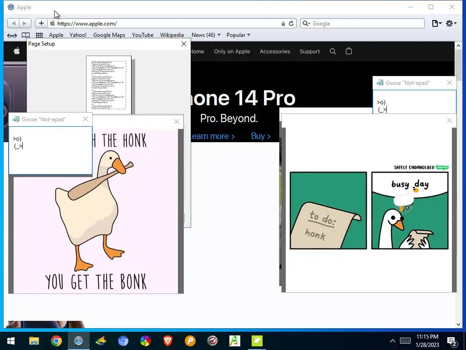Screen dimensions: 466x350
Task: Click the search magnifier on Apple site
Action: [333, 51]
